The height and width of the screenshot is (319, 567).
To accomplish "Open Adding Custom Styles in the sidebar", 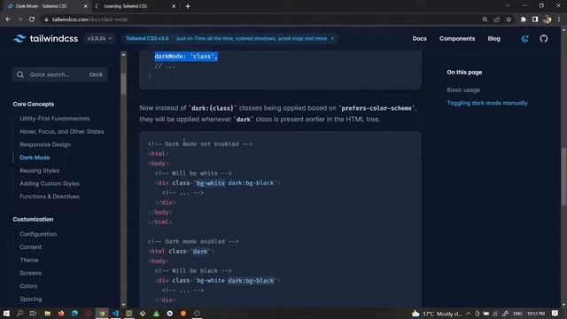I will tap(50, 183).
